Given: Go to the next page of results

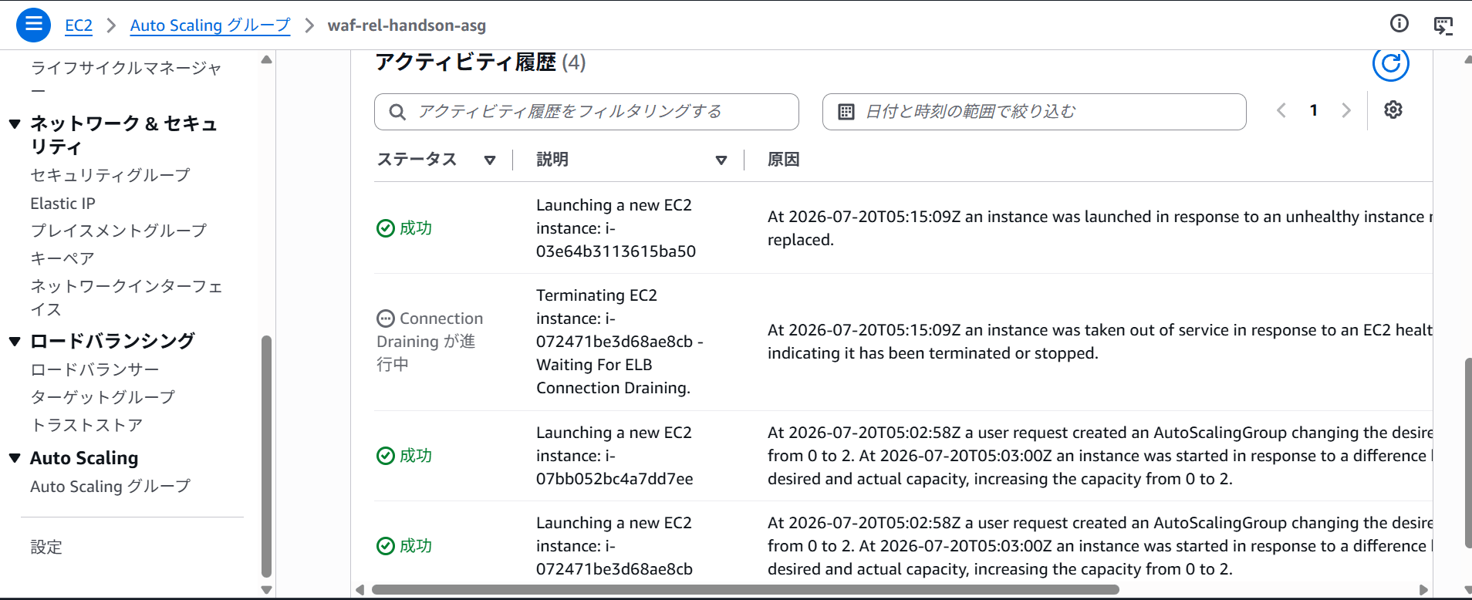Looking at the screenshot, I should 1346,110.
